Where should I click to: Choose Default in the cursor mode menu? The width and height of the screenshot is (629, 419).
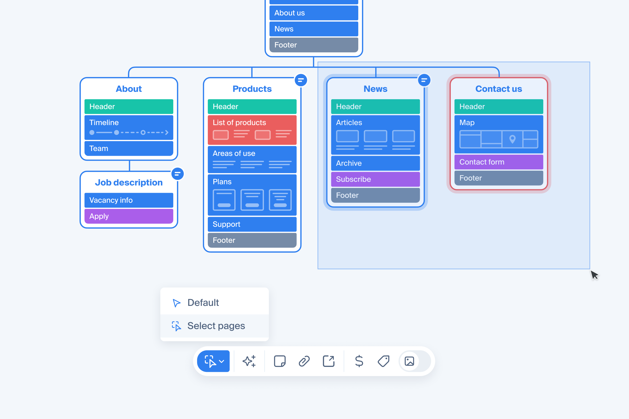(x=214, y=302)
